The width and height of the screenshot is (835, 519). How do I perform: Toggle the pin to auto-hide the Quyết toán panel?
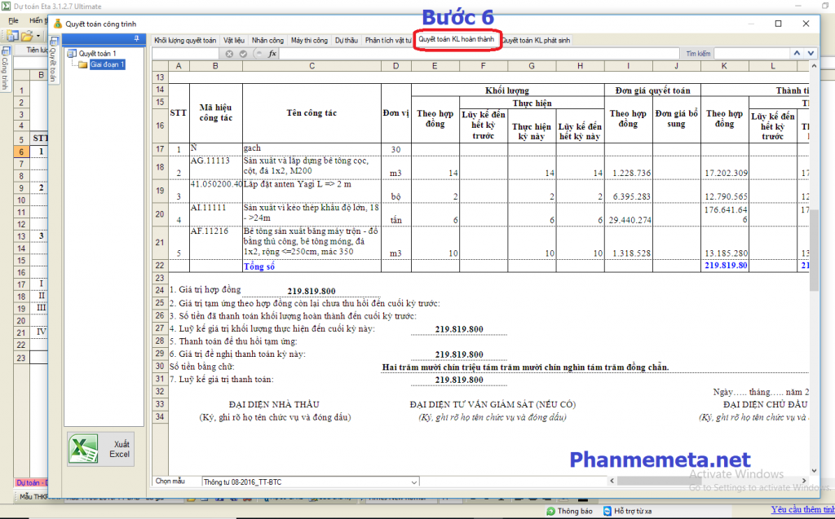click(x=135, y=38)
